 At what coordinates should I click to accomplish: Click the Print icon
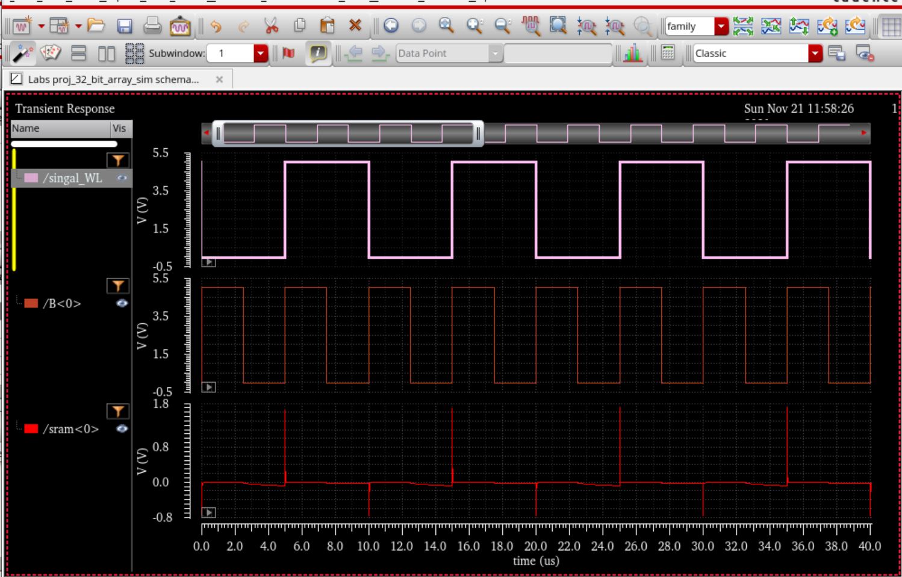[x=152, y=26]
